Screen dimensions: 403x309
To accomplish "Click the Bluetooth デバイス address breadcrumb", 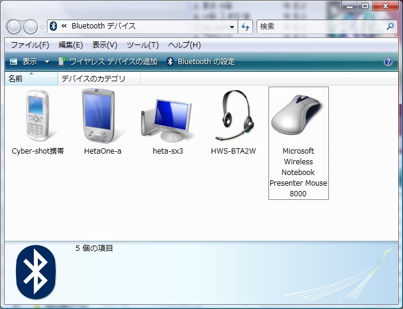I will (104, 26).
